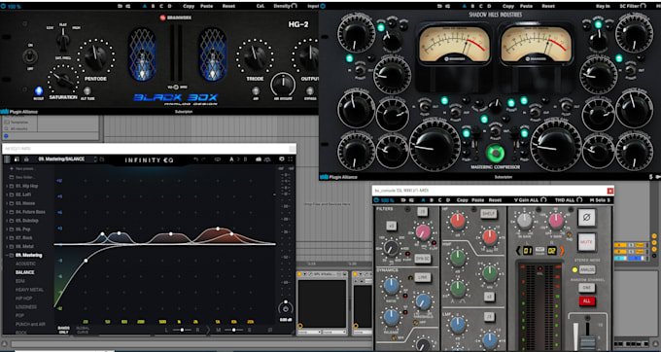Toggle MUTE button in SSL console
This screenshot has height=352, width=661.
coord(586,242)
